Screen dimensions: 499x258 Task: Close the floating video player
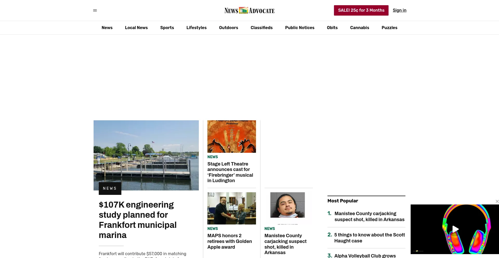[x=497, y=201]
